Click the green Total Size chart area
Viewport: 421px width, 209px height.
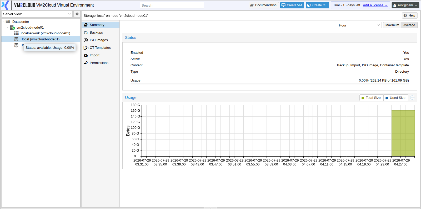tap(403, 133)
